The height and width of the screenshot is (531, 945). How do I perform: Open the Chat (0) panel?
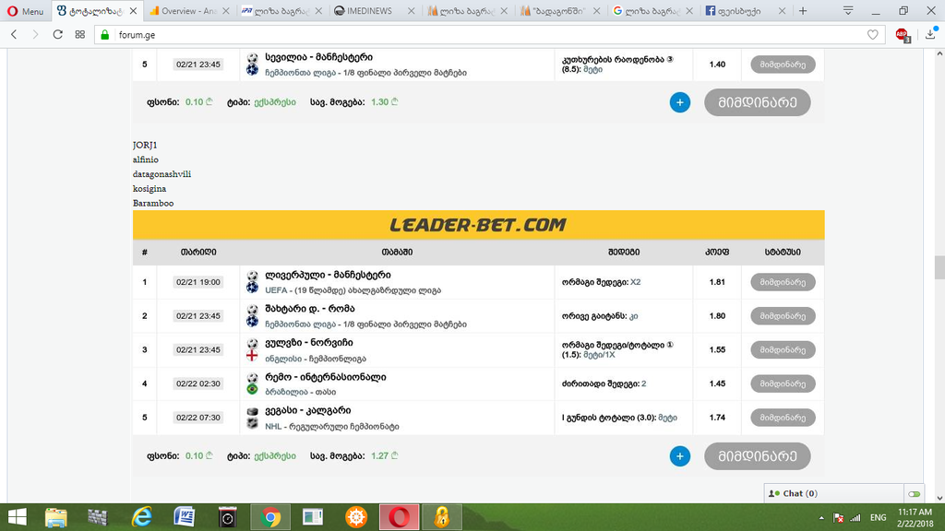[833, 493]
